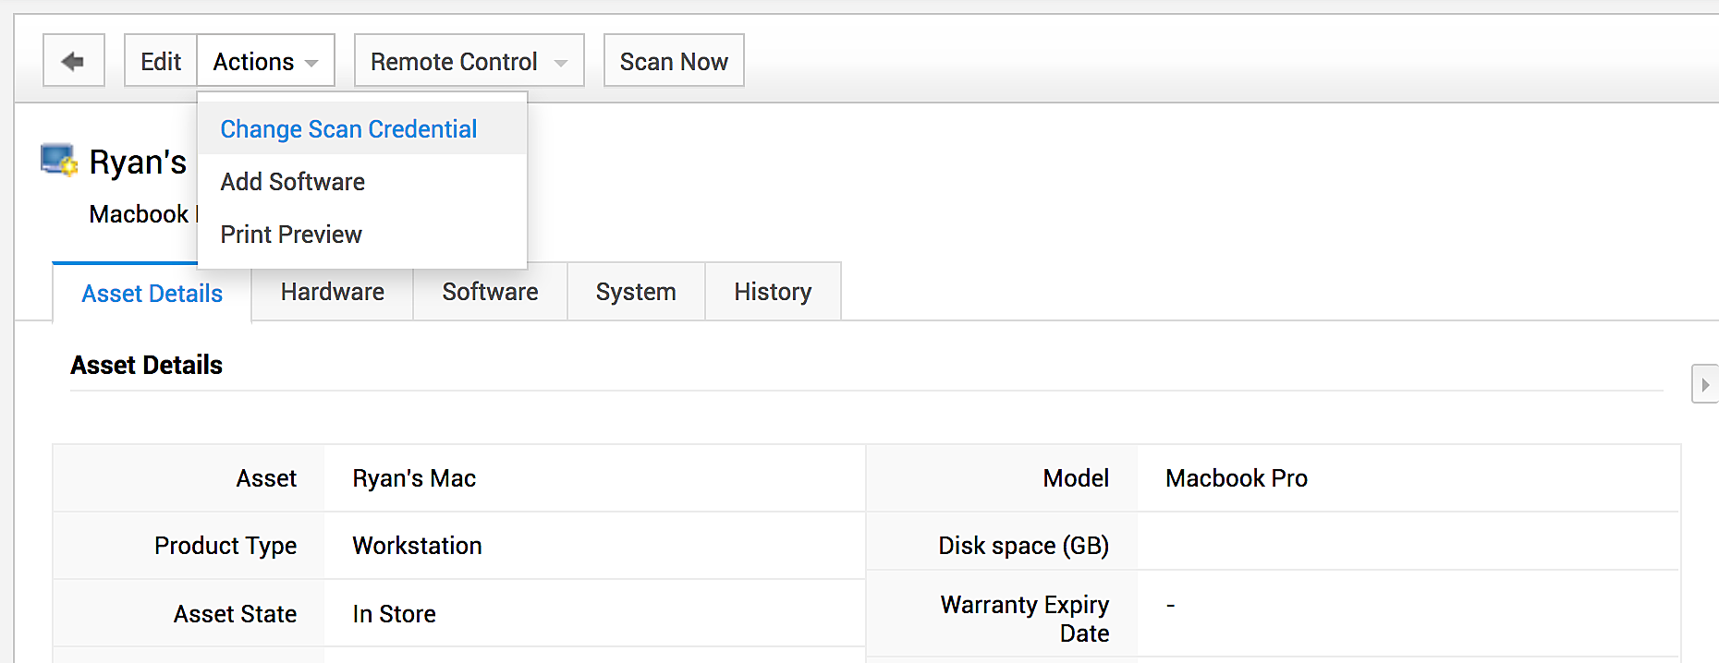Click the Workstation product type value
Image resolution: width=1719 pixels, height=663 pixels.
pos(417,546)
